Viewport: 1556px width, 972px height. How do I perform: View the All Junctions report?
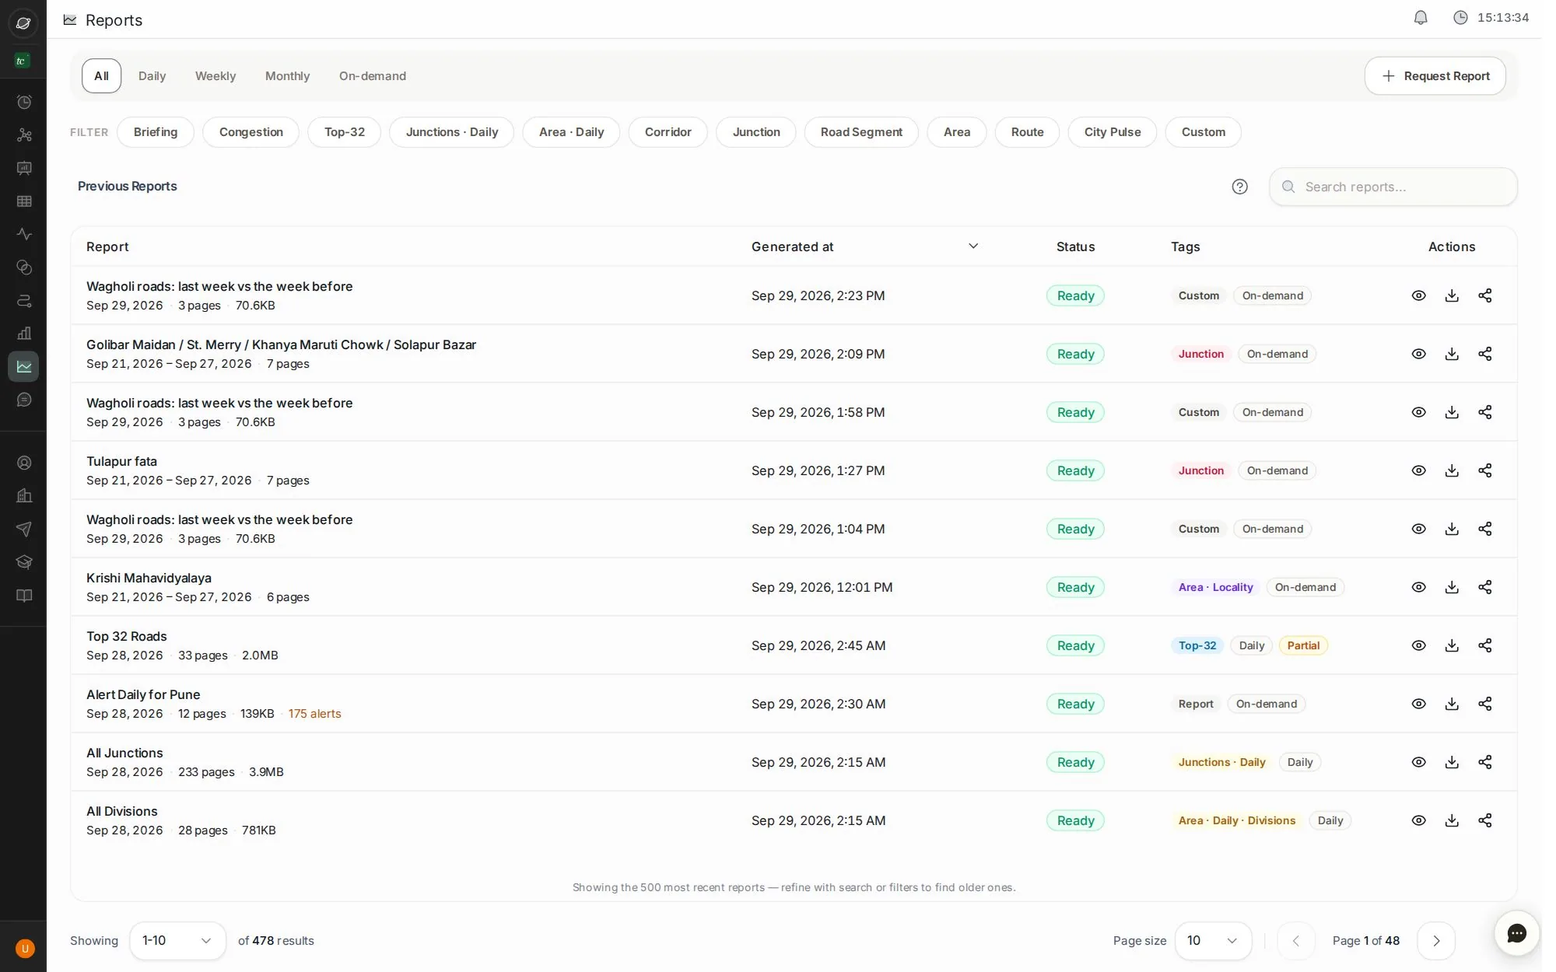click(x=1418, y=762)
